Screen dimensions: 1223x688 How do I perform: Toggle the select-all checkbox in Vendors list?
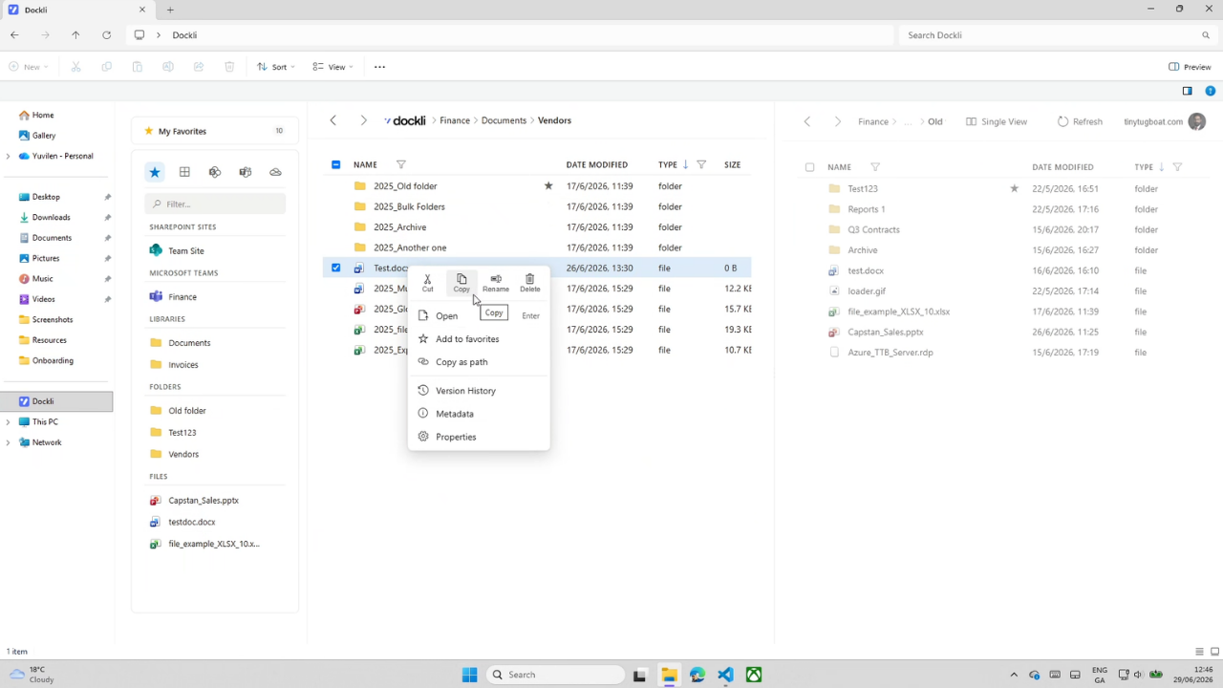point(335,164)
